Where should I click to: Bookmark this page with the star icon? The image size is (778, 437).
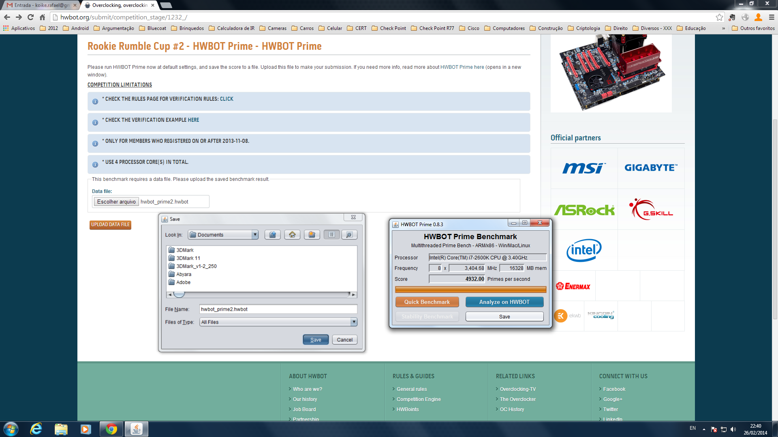tap(719, 17)
